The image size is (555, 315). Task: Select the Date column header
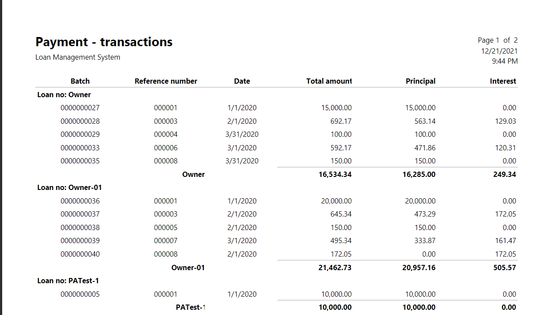tap(242, 81)
